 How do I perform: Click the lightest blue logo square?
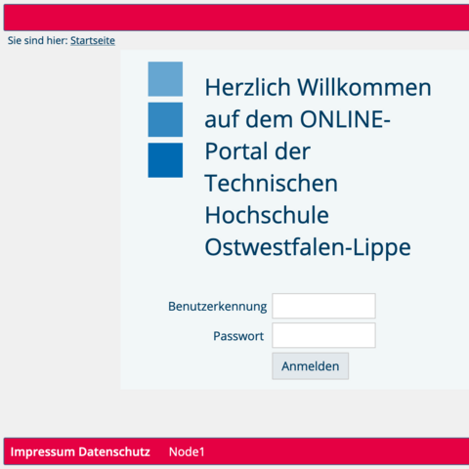click(x=165, y=79)
